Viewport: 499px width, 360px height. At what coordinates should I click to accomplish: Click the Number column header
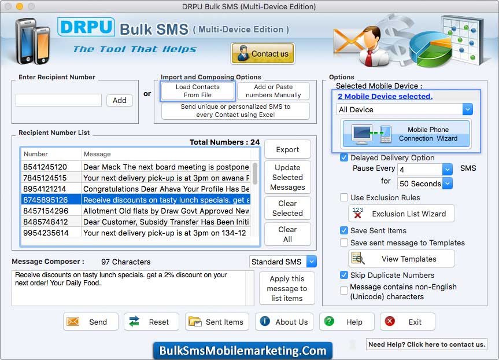(51, 154)
